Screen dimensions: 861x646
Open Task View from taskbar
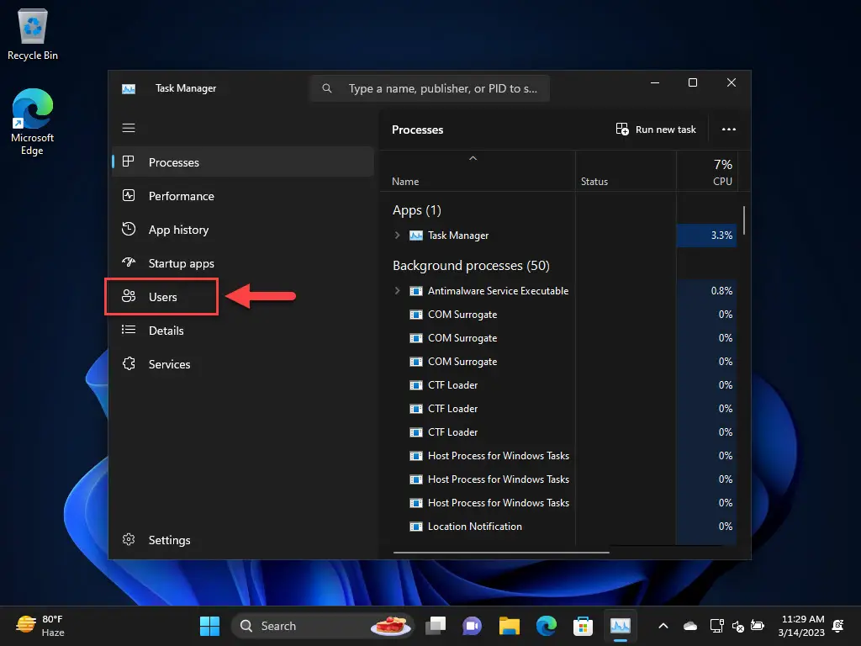click(x=436, y=626)
